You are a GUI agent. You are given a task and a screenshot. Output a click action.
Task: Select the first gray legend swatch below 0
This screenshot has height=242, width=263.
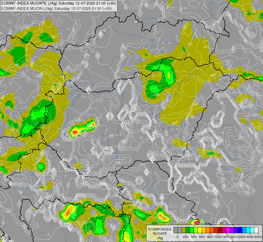pos(176,230)
